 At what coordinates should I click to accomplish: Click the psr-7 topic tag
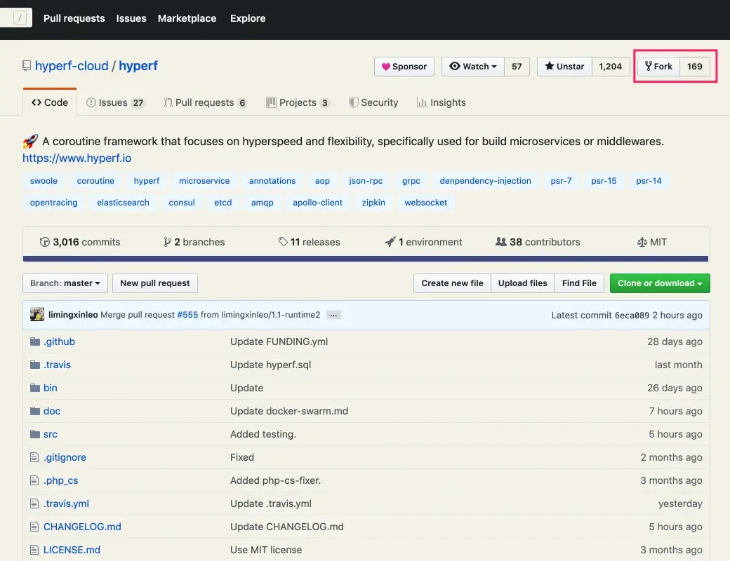tap(561, 180)
